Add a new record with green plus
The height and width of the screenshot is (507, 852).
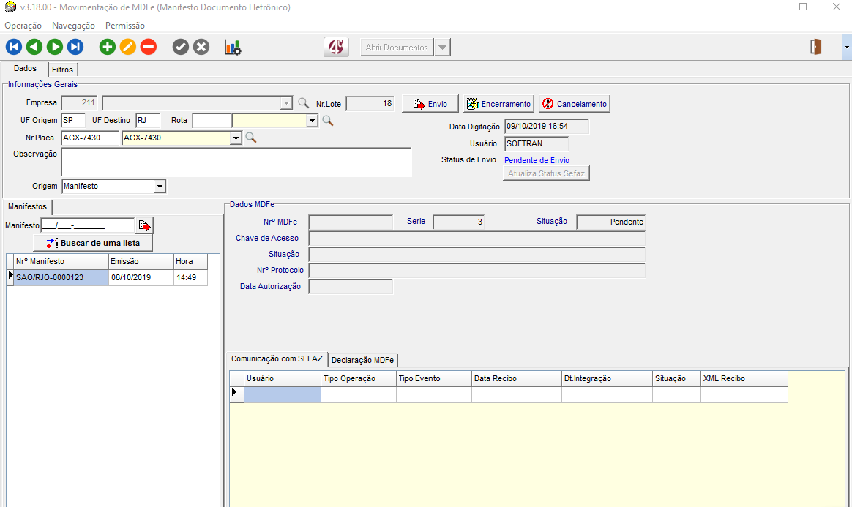tap(108, 47)
